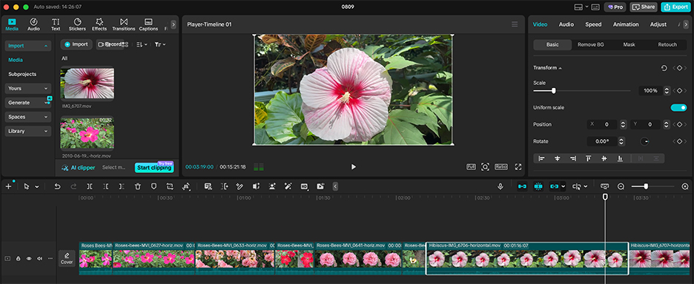Open the Text panel icon
The image size is (694, 284).
pyautogui.click(x=56, y=24)
